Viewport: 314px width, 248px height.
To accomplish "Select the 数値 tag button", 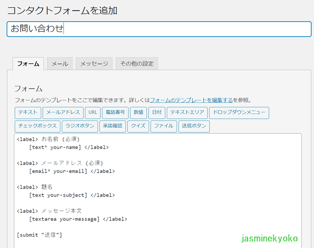I will [x=138, y=113].
